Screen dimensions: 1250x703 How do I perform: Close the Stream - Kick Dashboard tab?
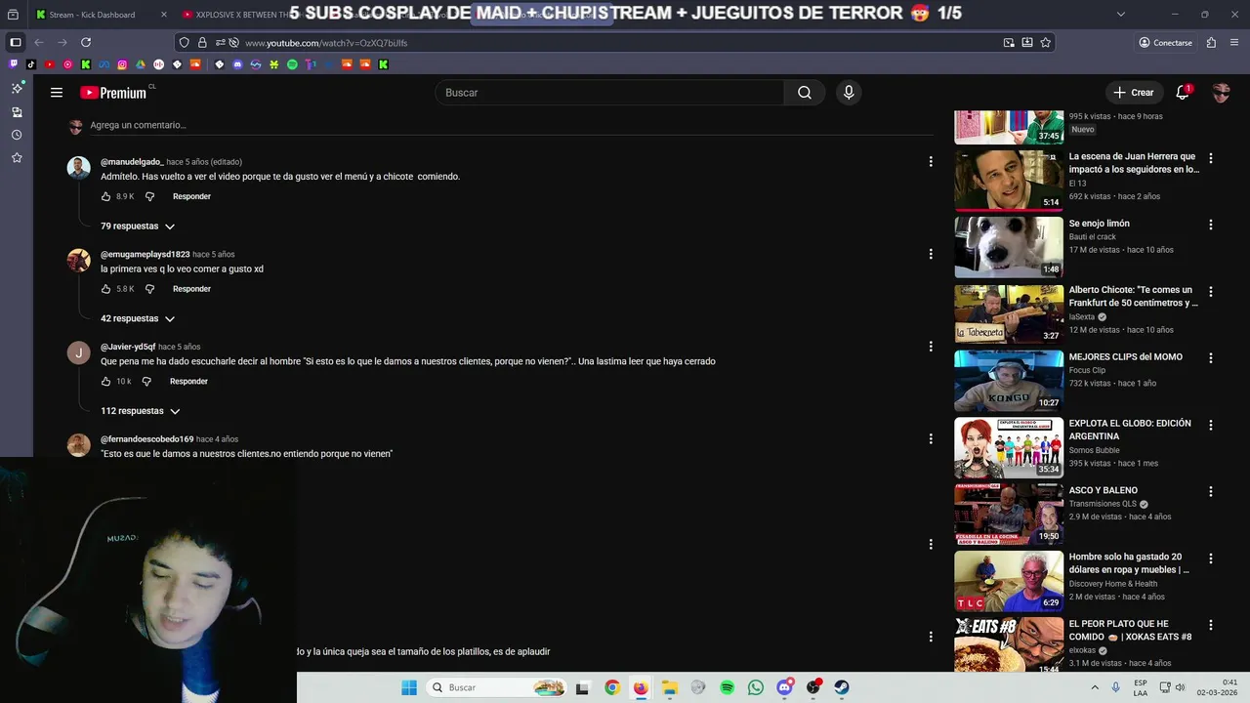tap(163, 15)
